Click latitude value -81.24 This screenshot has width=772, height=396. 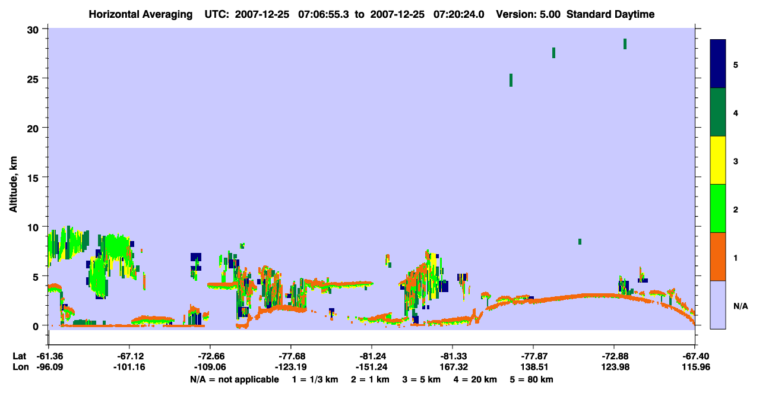pos(372,356)
